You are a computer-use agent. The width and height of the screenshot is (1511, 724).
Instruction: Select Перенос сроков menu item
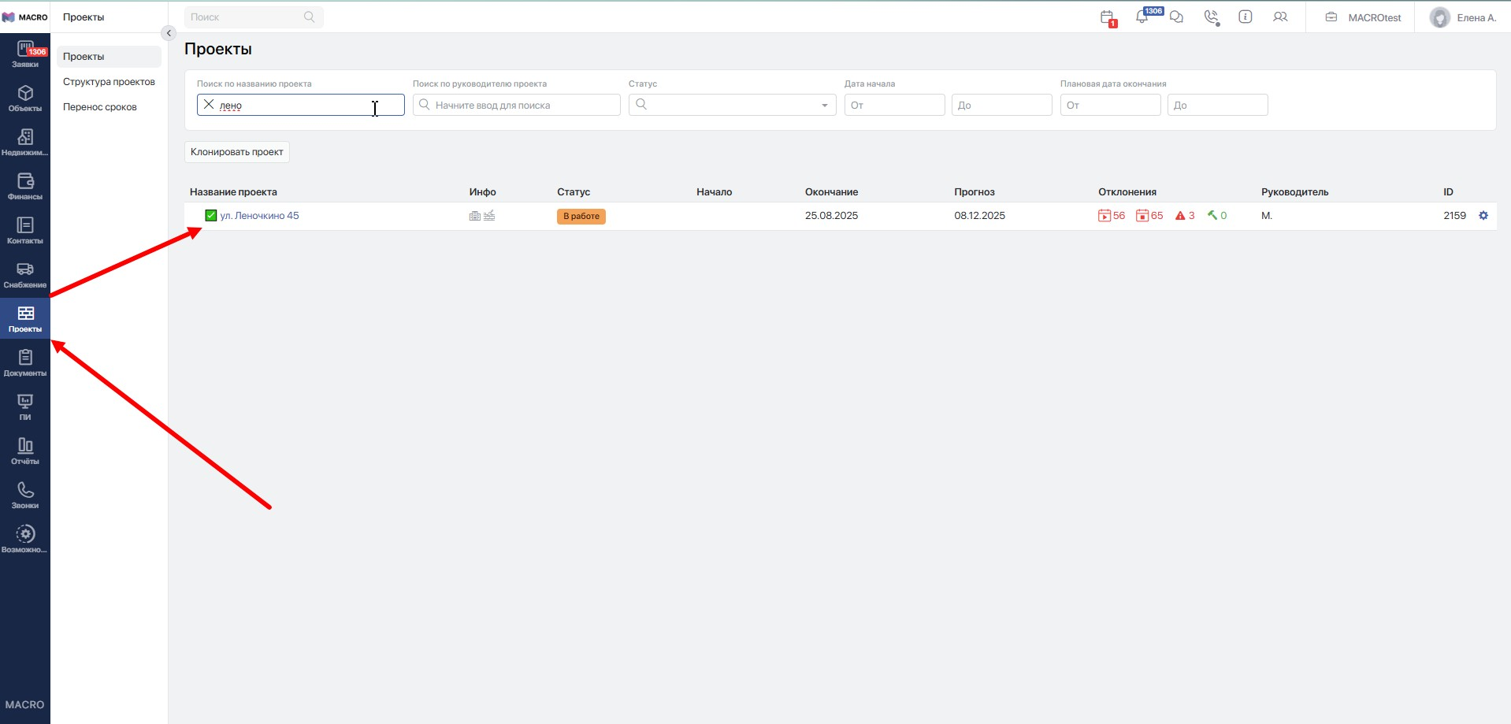100,107
